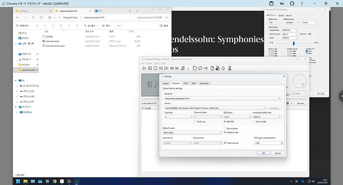Image resolution: width=343 pixels, height=185 pixels.
Task: Click the music note icon in the HQPlayer toolbar
Action: [182, 68]
